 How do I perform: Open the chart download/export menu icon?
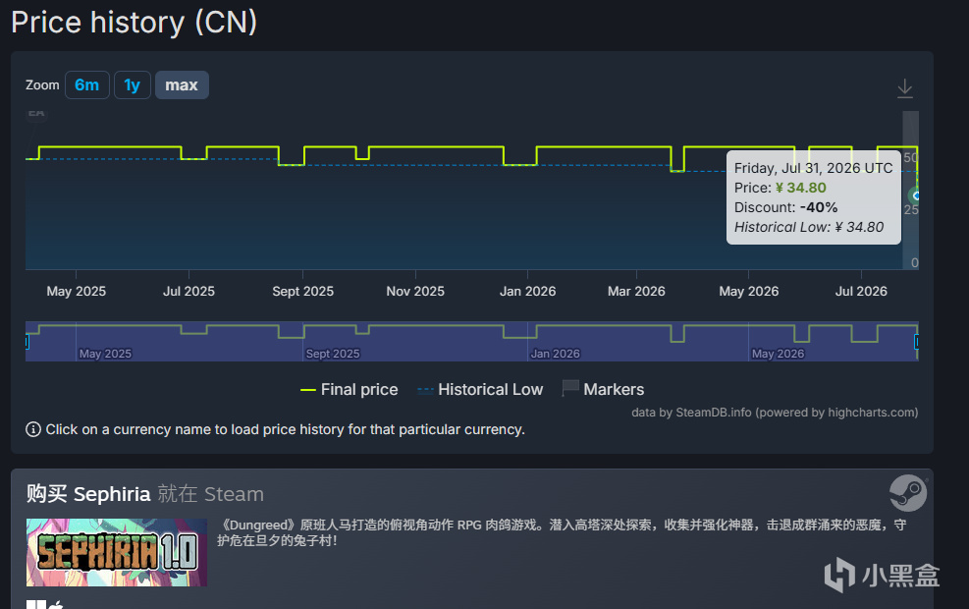point(904,88)
